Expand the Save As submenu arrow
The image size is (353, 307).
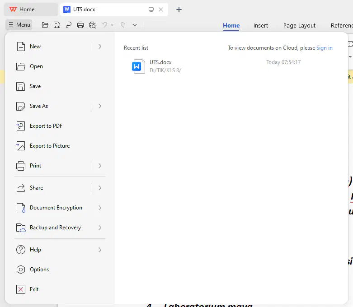click(x=100, y=106)
